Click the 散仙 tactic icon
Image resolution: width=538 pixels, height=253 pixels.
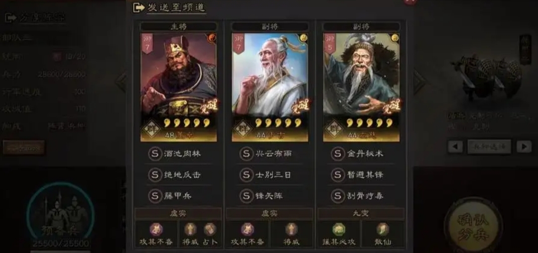(x=383, y=230)
